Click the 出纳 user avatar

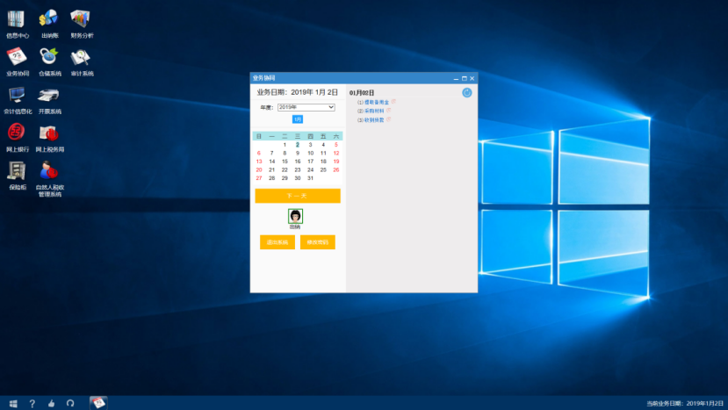tap(295, 216)
